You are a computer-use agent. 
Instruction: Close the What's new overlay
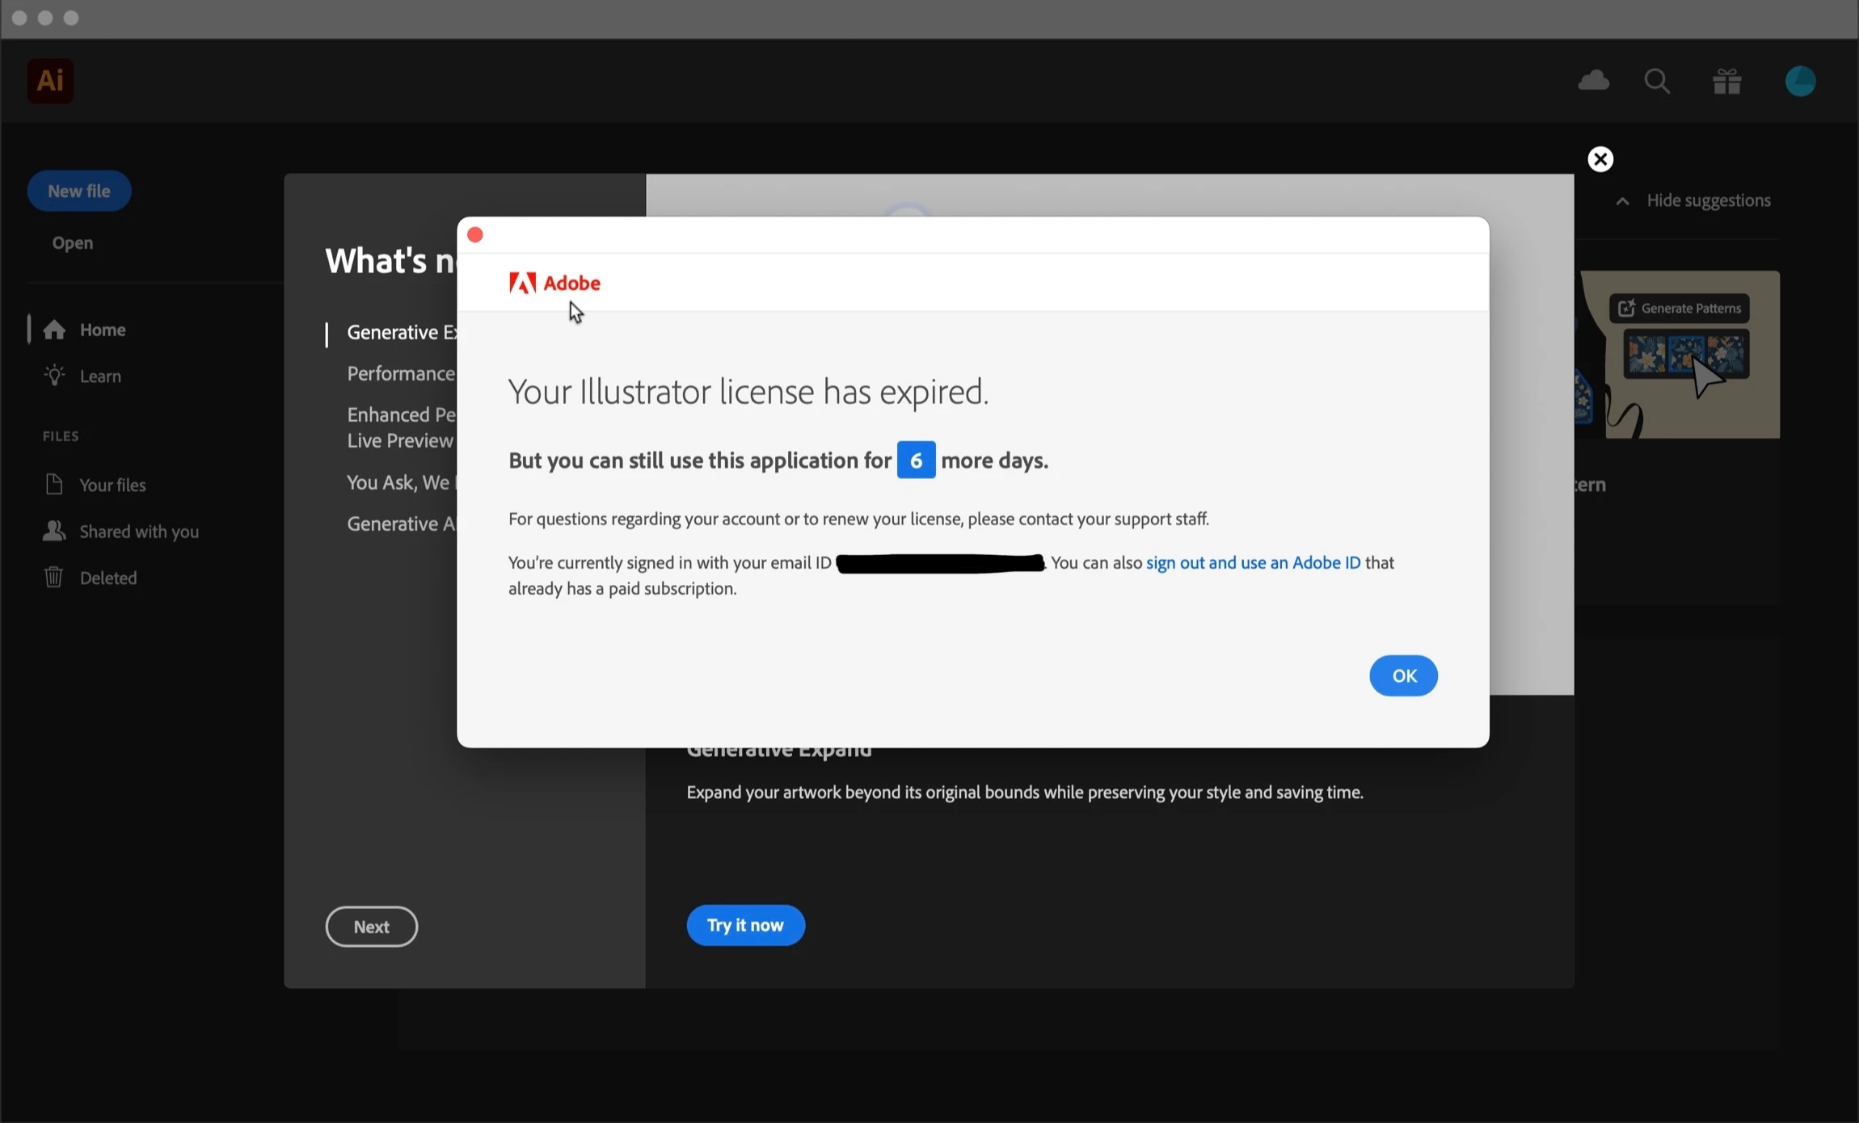[x=1600, y=159]
